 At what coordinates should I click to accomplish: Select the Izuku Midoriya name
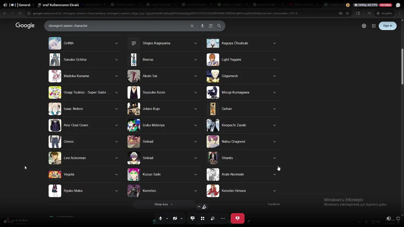pos(153,125)
